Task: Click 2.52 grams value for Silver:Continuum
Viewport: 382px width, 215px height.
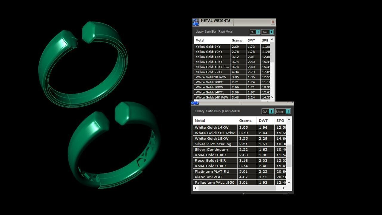Action: click(244, 149)
